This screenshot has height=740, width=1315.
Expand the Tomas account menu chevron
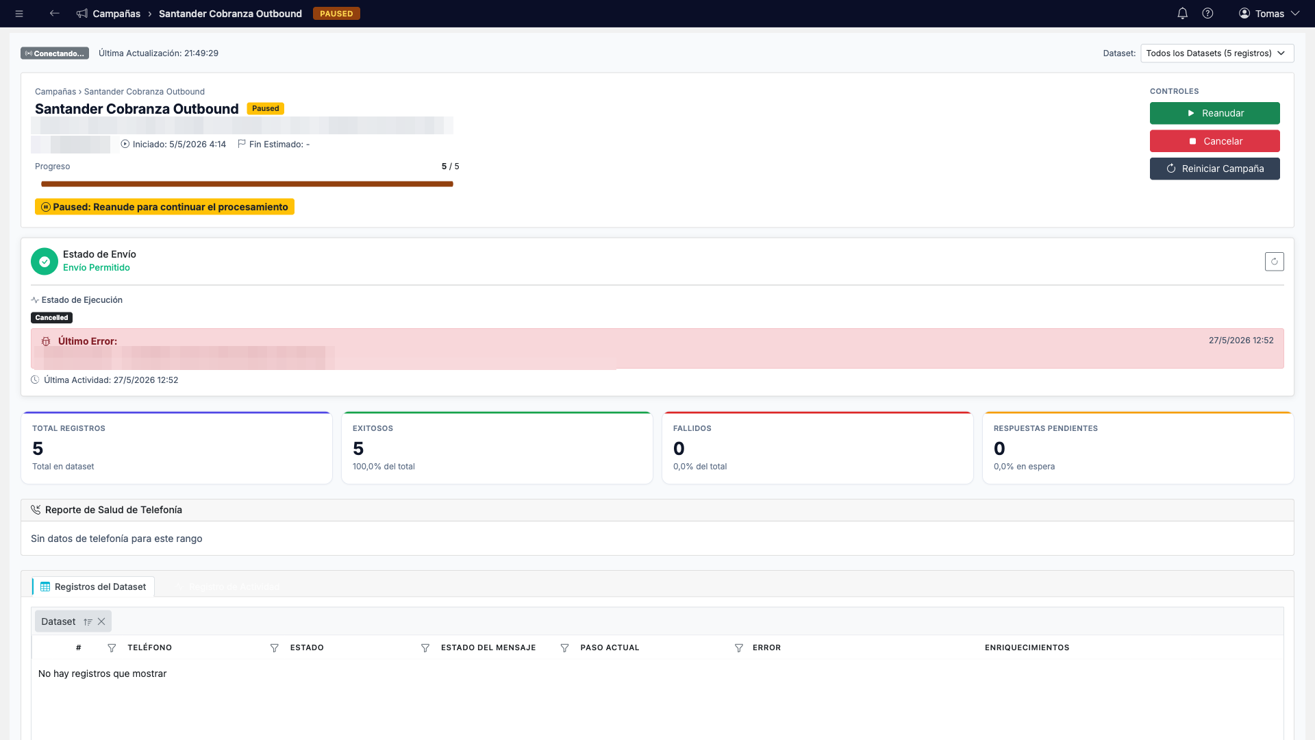pyautogui.click(x=1295, y=14)
